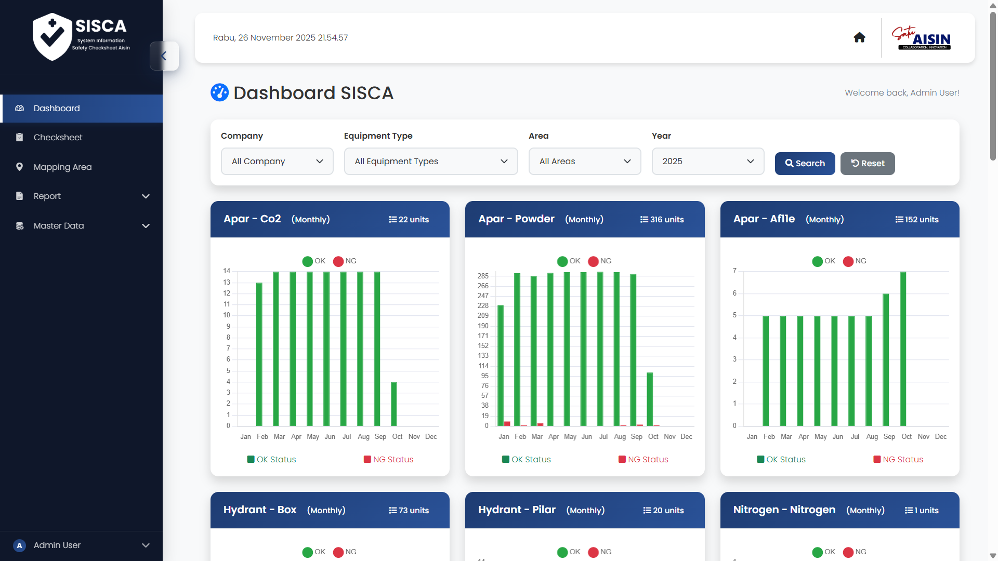Click the Checksheet clipboard icon

tap(20, 138)
